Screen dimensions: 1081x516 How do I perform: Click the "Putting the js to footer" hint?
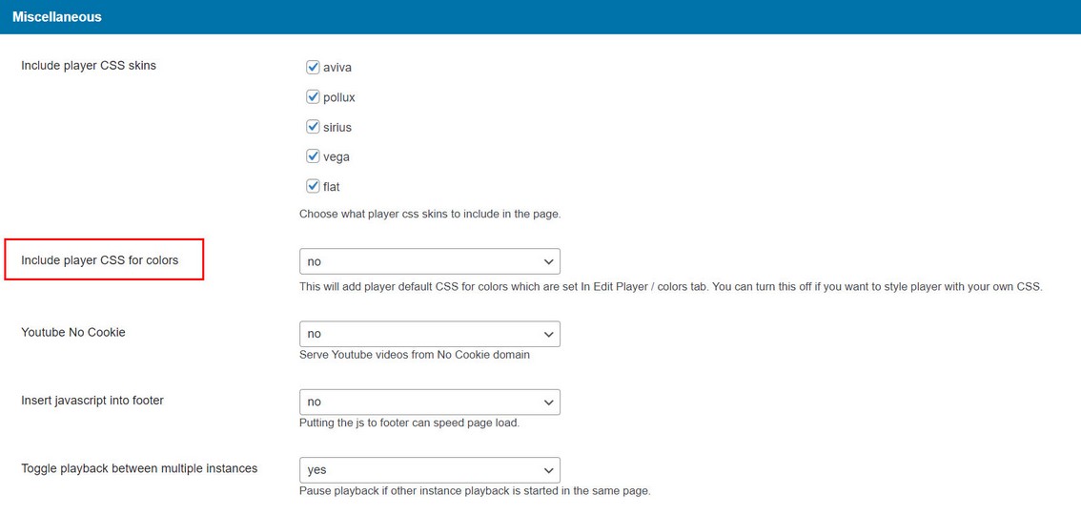click(409, 423)
